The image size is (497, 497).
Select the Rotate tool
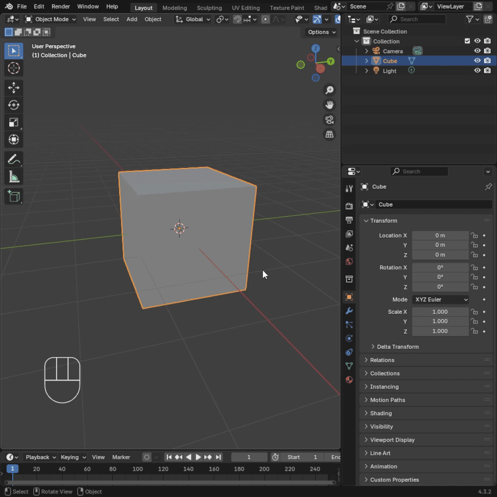pos(14,105)
